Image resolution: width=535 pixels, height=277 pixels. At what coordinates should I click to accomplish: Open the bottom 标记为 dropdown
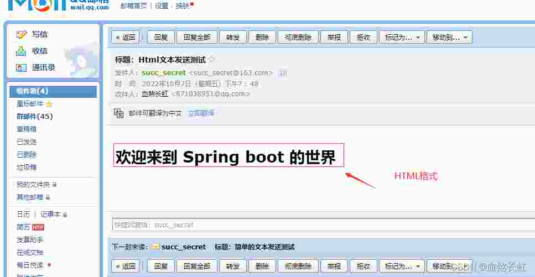click(x=403, y=266)
